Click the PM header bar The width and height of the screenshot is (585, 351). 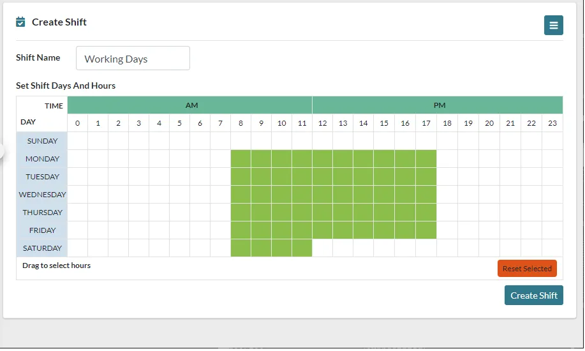438,105
